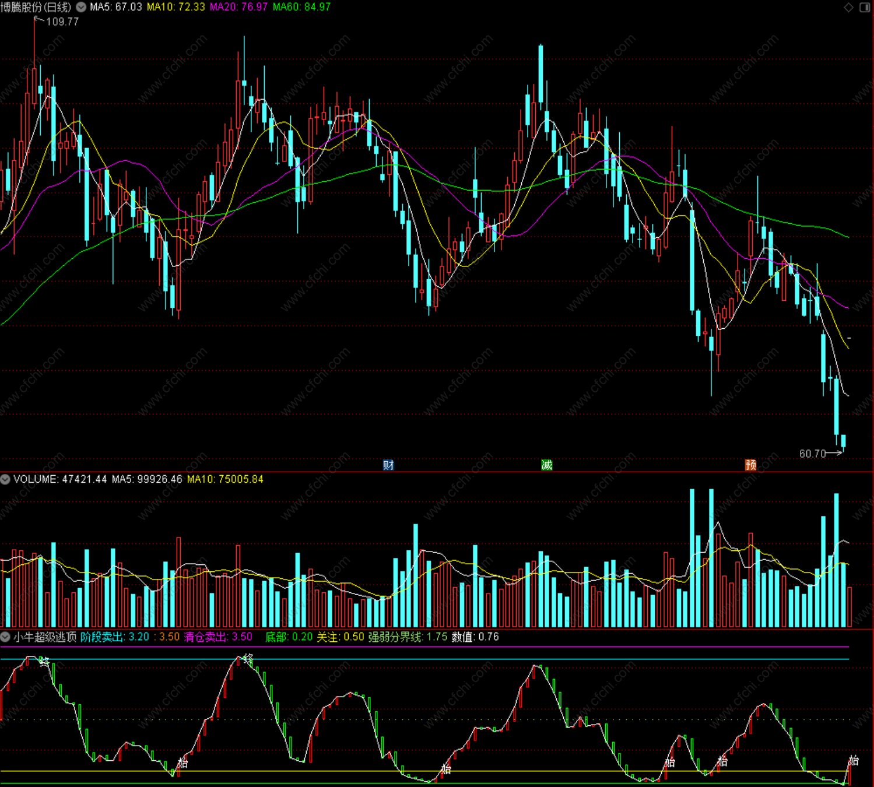Toggle the side panel icon at top-right
This screenshot has width=874, height=787.
pos(865,7)
